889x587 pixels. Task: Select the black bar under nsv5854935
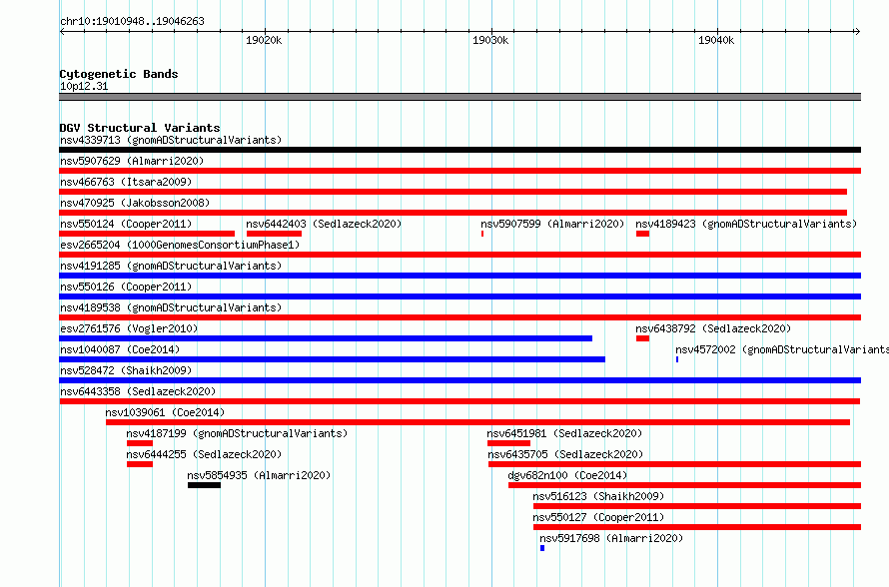[204, 485]
